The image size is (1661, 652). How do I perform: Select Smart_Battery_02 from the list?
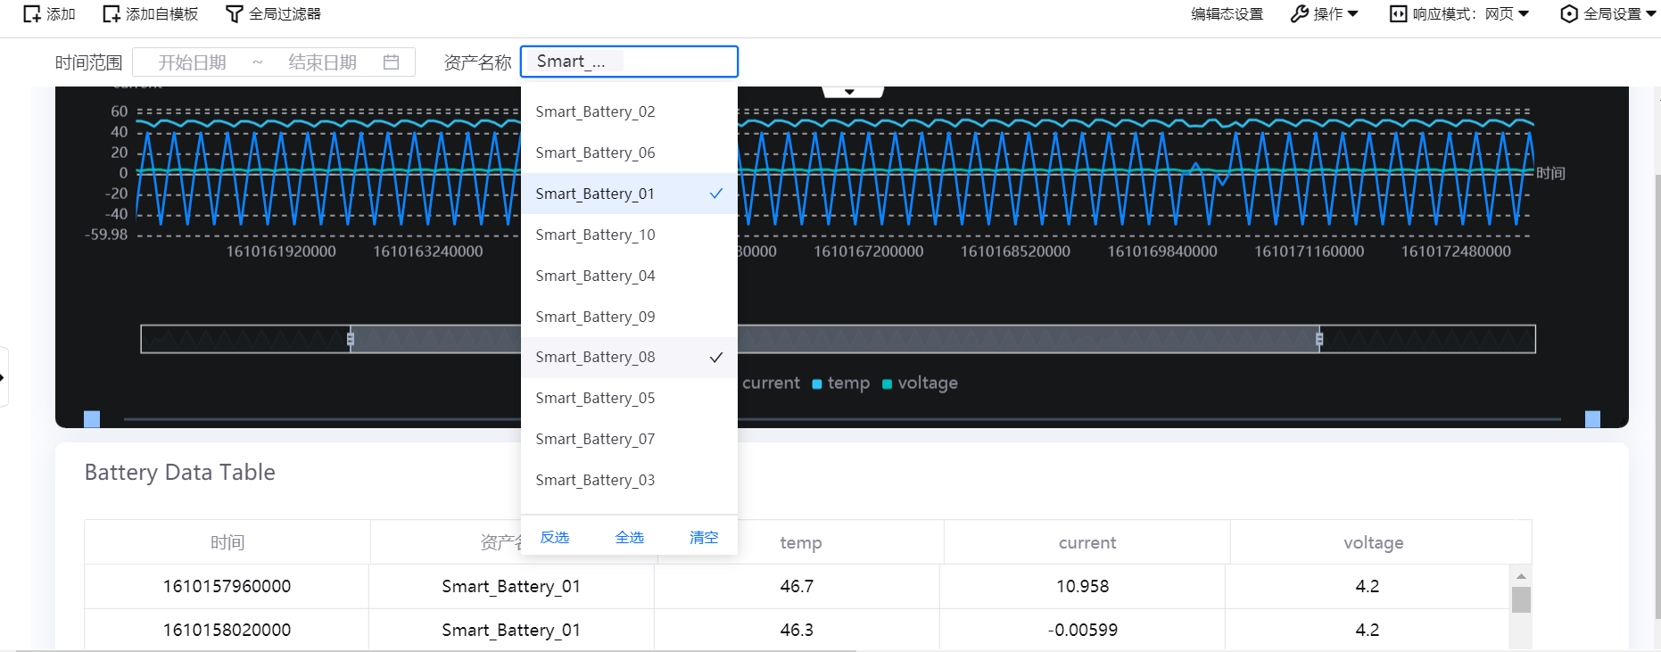[x=595, y=111]
